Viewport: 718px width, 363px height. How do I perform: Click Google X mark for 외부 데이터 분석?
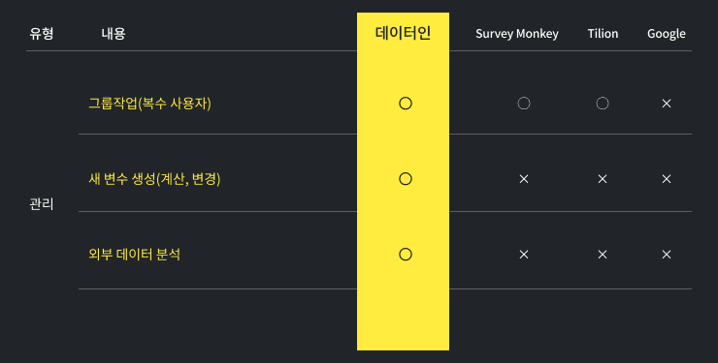click(667, 255)
